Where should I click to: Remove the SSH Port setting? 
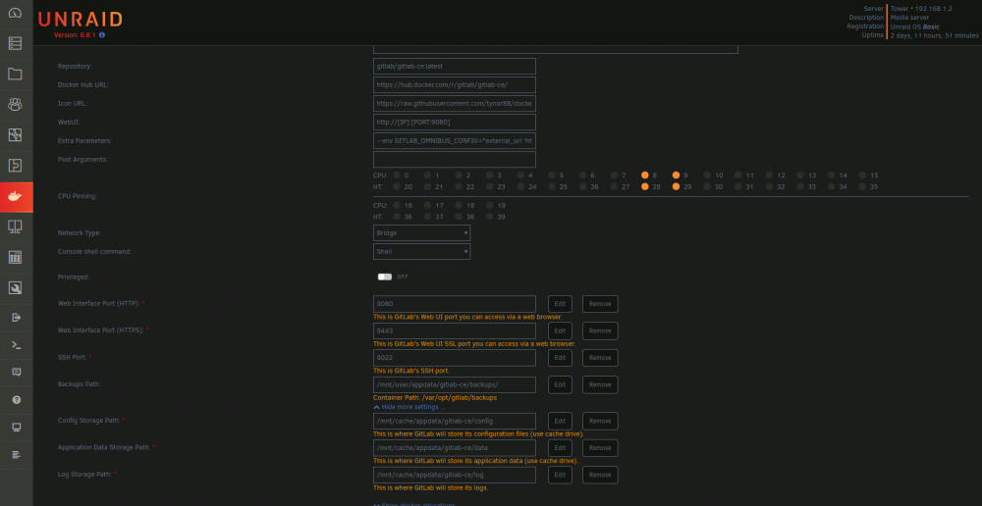pyautogui.click(x=600, y=358)
